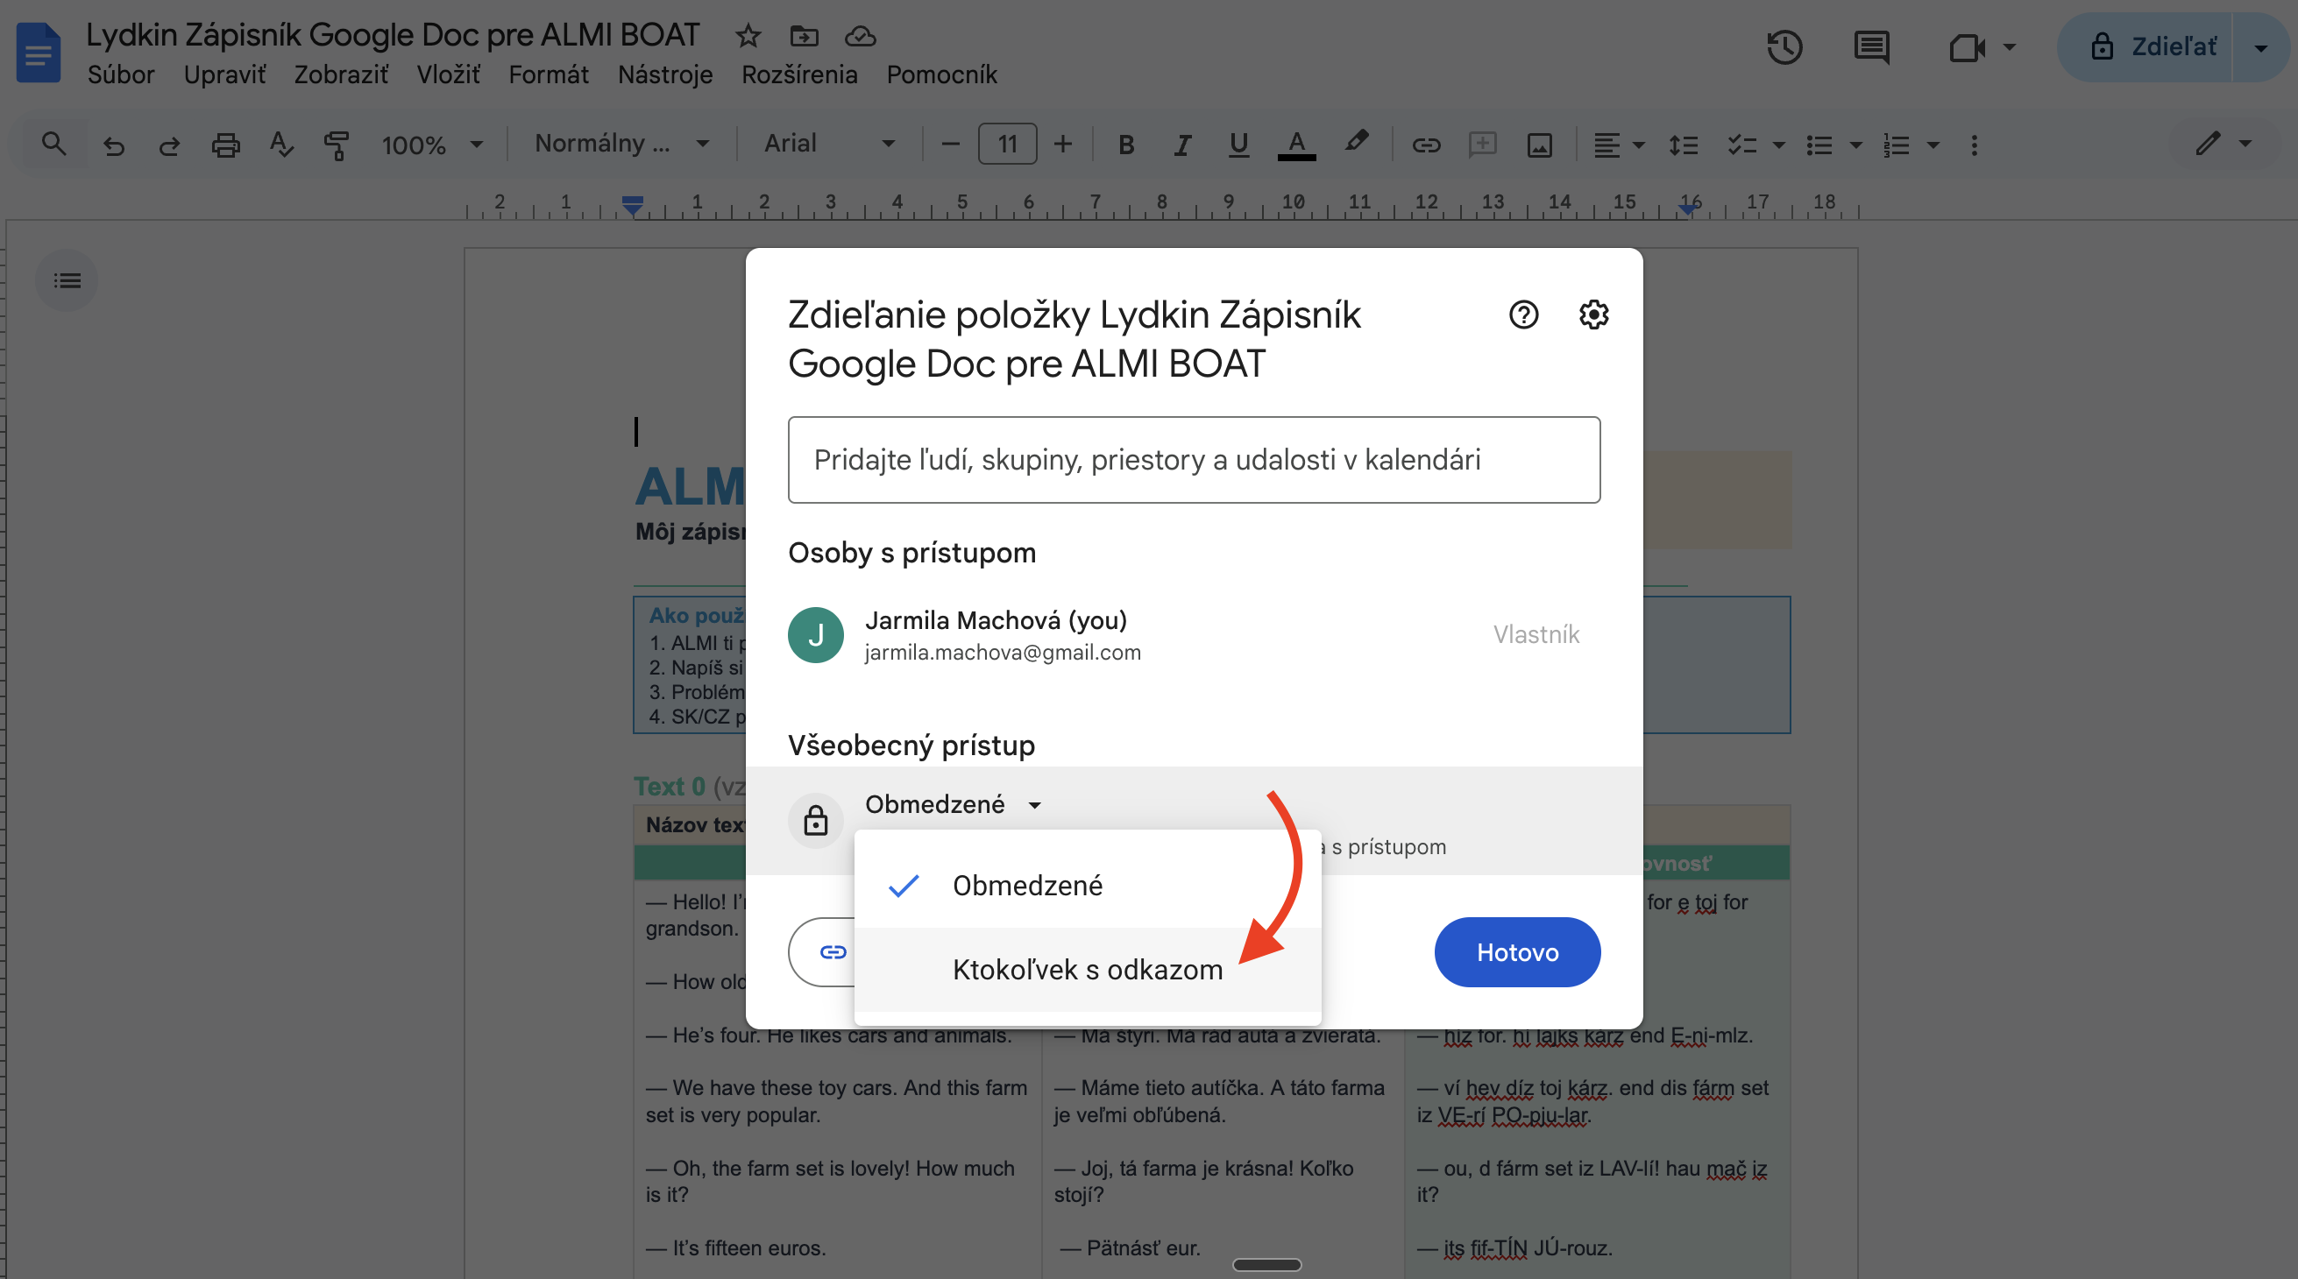
Task: Star the document next to its title
Action: pos(748,36)
